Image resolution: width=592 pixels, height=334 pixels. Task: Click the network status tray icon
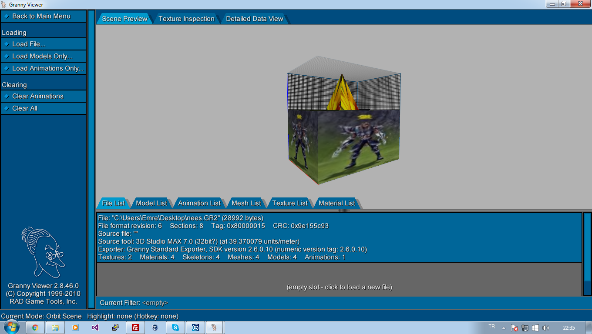(525, 328)
